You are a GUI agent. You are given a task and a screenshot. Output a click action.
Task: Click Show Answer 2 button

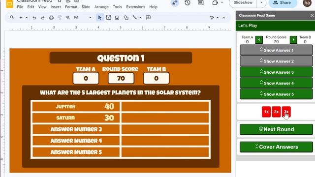pyautogui.click(x=276, y=61)
